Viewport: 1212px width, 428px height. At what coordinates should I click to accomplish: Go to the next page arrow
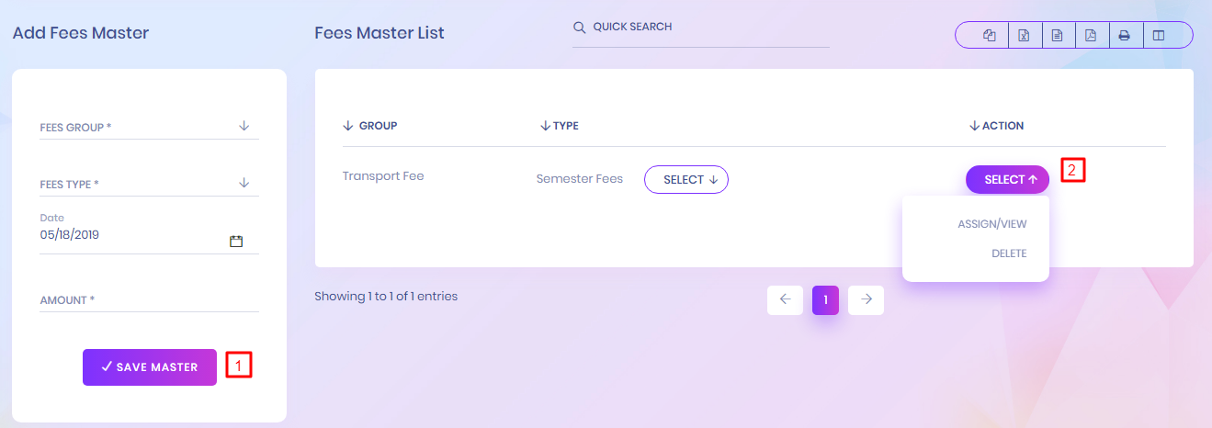click(867, 299)
